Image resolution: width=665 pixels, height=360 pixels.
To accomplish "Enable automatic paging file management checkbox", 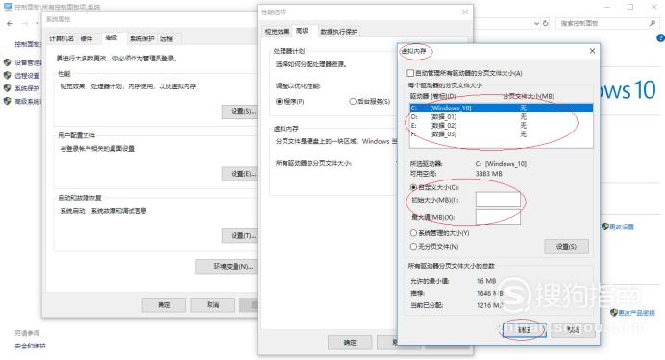I will coord(410,73).
